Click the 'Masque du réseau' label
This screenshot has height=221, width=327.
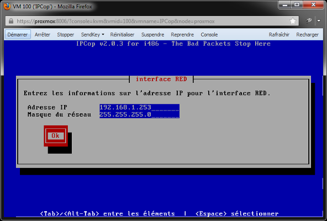point(59,114)
